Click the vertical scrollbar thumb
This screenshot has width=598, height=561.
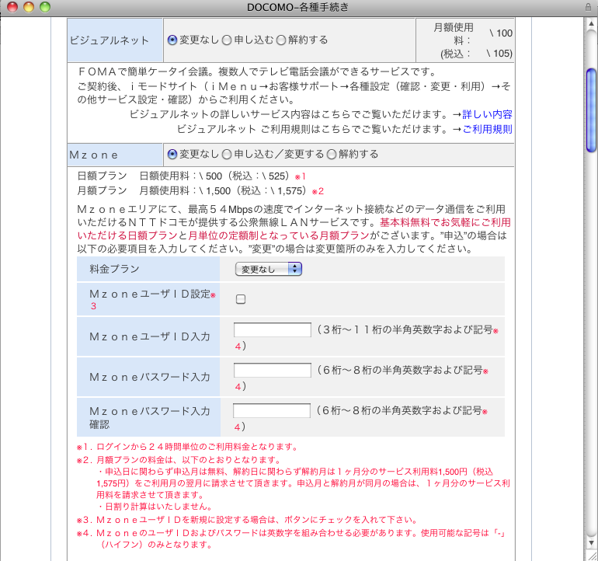(591, 110)
